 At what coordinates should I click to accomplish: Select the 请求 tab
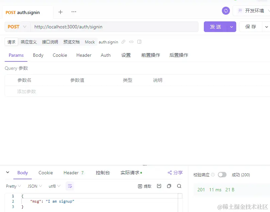point(11,42)
